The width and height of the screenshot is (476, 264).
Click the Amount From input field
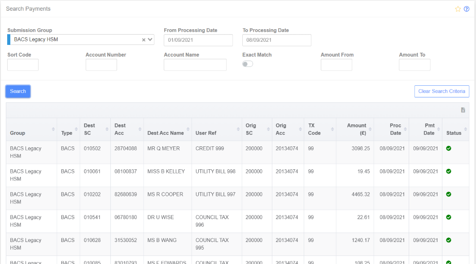(336, 65)
